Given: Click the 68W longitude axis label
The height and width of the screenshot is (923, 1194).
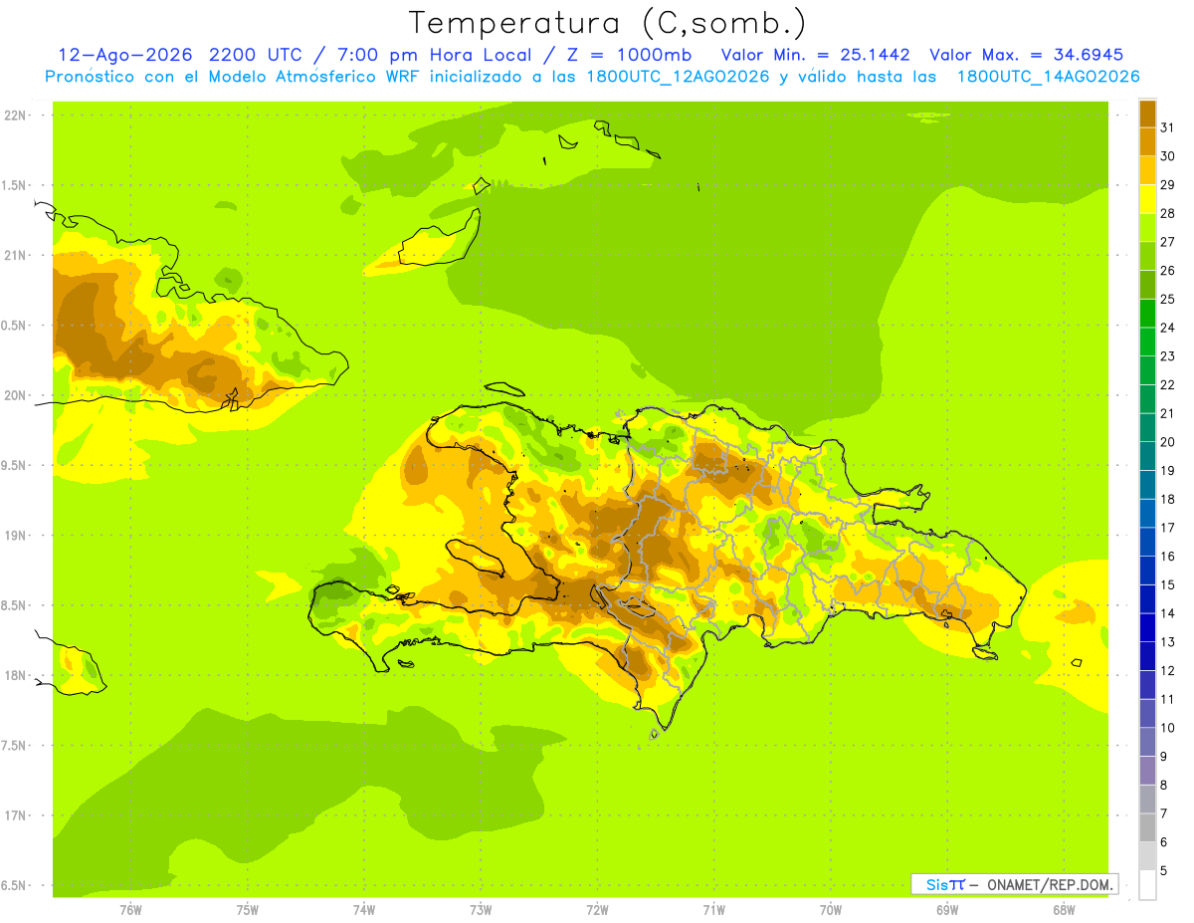Looking at the screenshot, I should click(1064, 909).
